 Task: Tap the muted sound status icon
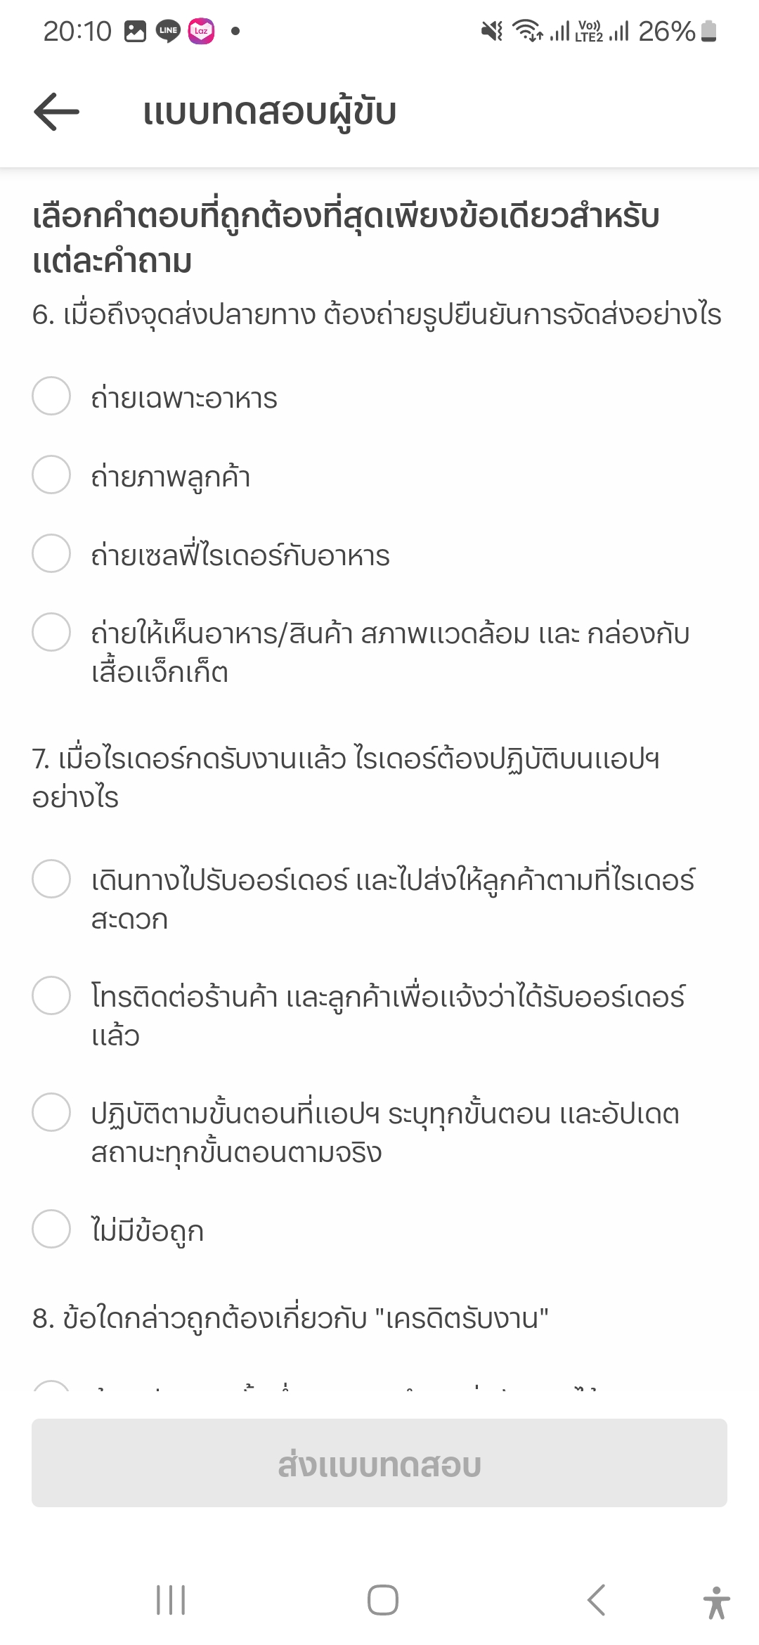pyautogui.click(x=492, y=31)
